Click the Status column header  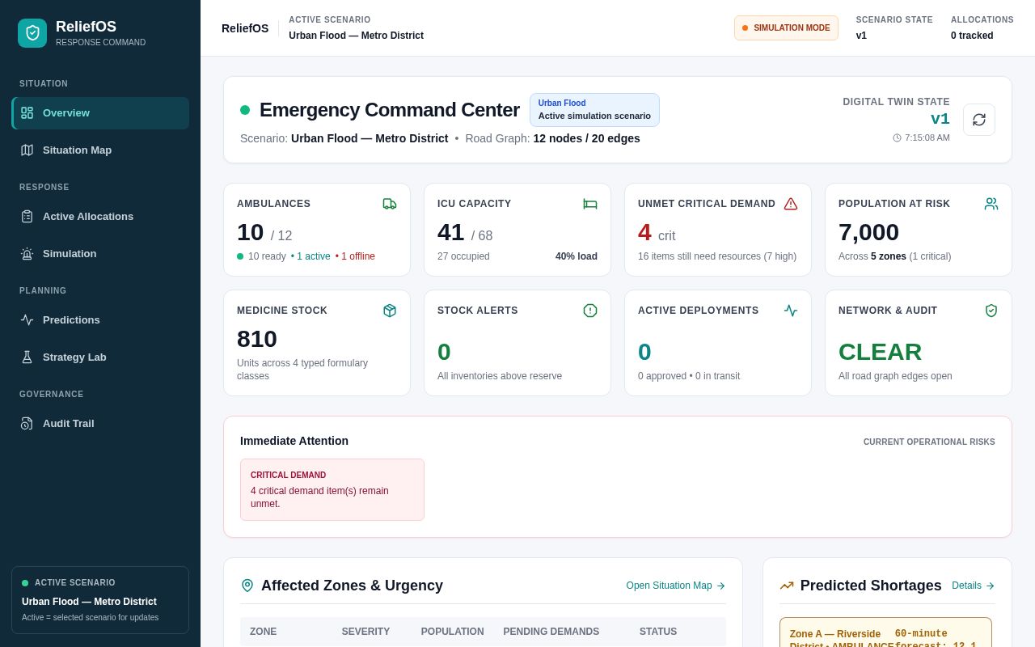click(x=658, y=632)
